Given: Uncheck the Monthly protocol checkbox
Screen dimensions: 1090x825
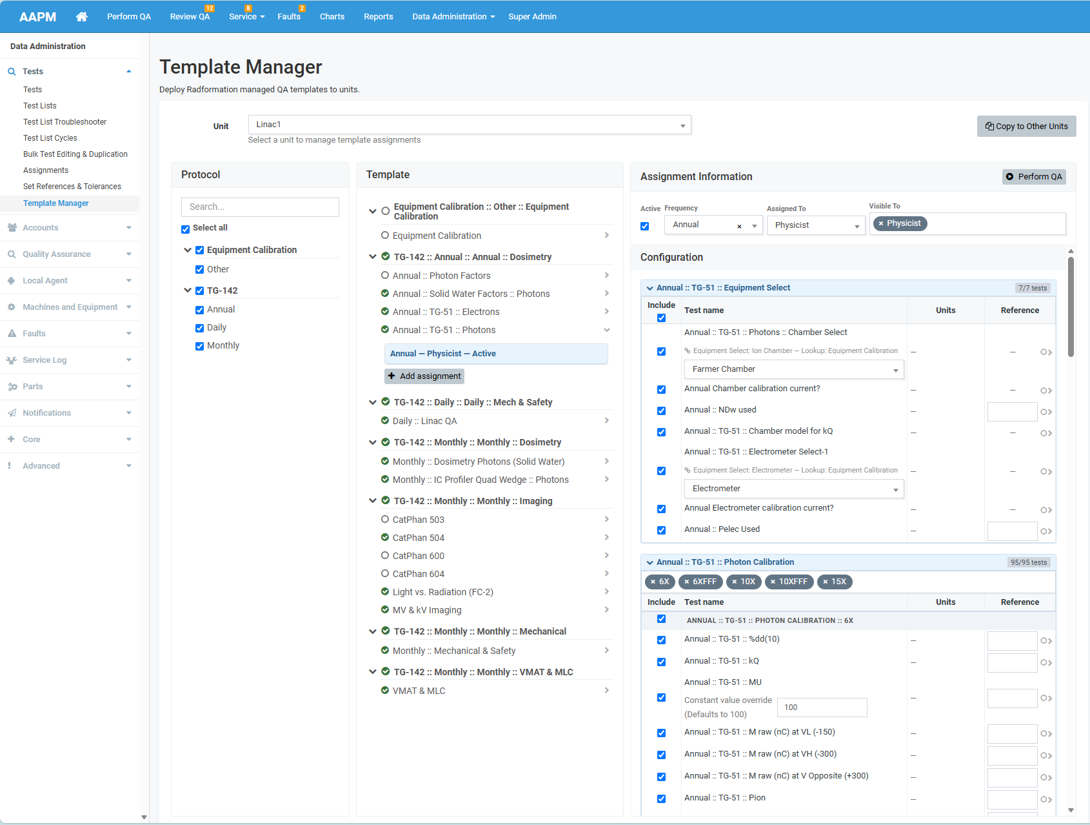Looking at the screenshot, I should click(x=199, y=346).
